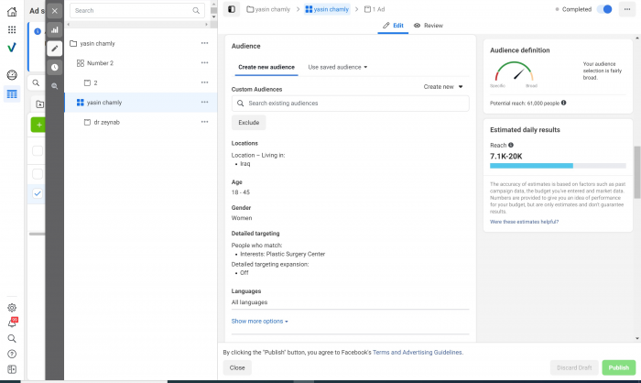Select the Create new audience tab

(266, 67)
